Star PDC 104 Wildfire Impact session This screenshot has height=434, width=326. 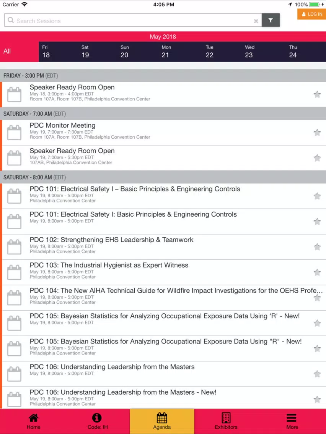(317, 298)
